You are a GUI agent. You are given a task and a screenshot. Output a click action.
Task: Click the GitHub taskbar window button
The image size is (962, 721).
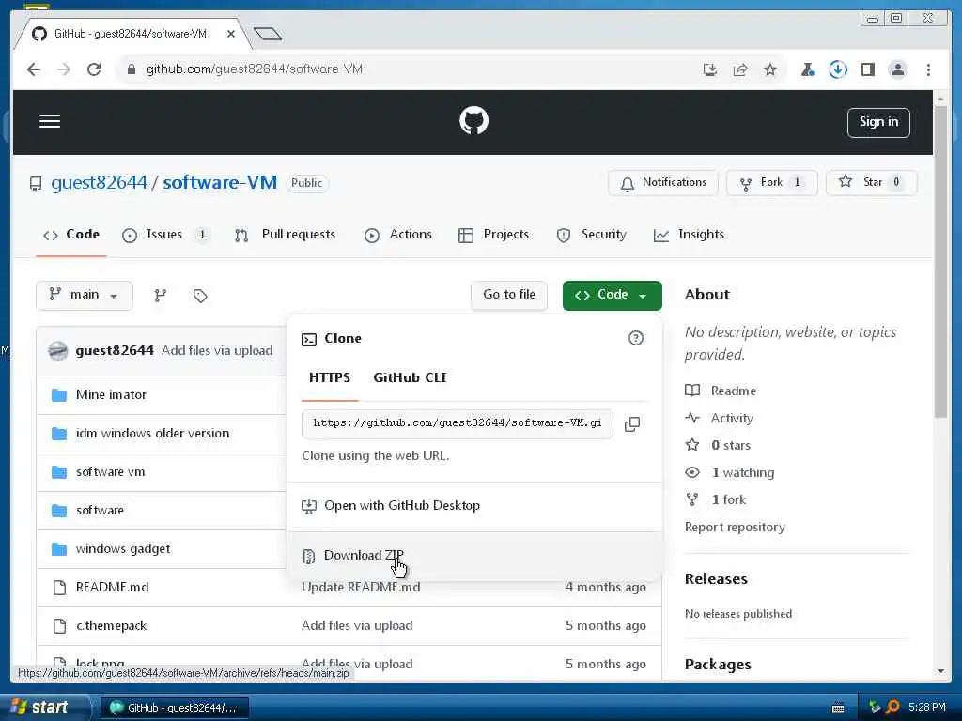click(174, 708)
